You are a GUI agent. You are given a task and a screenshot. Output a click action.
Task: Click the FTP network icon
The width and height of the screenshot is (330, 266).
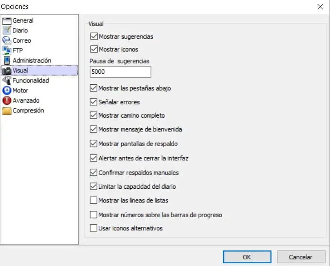coord(7,50)
